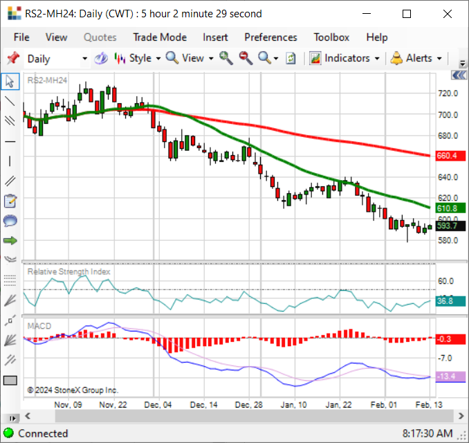Add a speech bubble comment

[x=10, y=221]
